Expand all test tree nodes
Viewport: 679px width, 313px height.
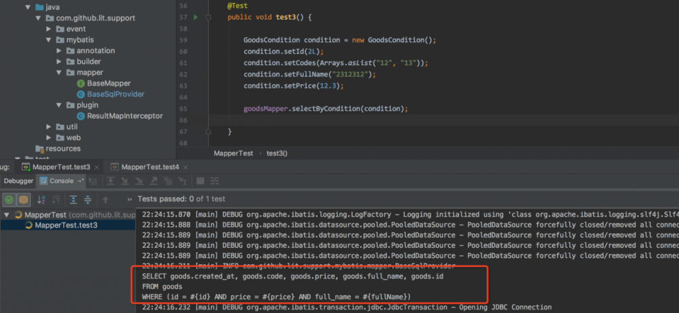tap(73, 200)
